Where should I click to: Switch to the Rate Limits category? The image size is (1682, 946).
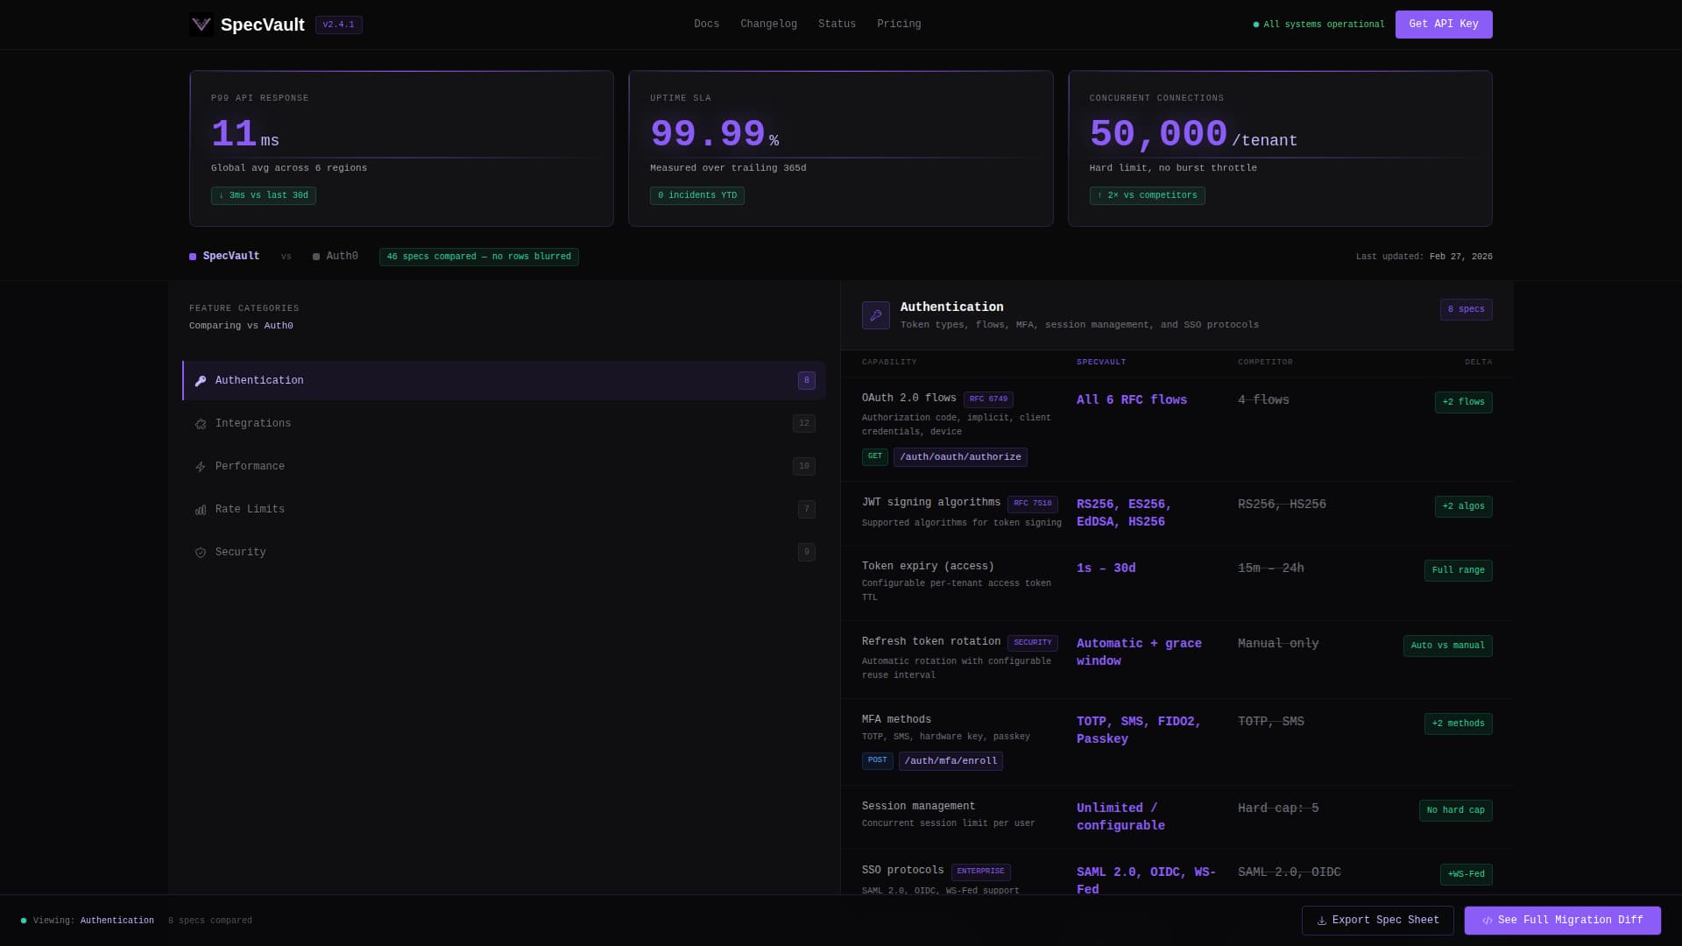coord(504,509)
